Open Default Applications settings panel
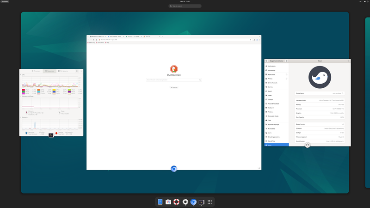This screenshot has width=370, height=208. click(277, 137)
